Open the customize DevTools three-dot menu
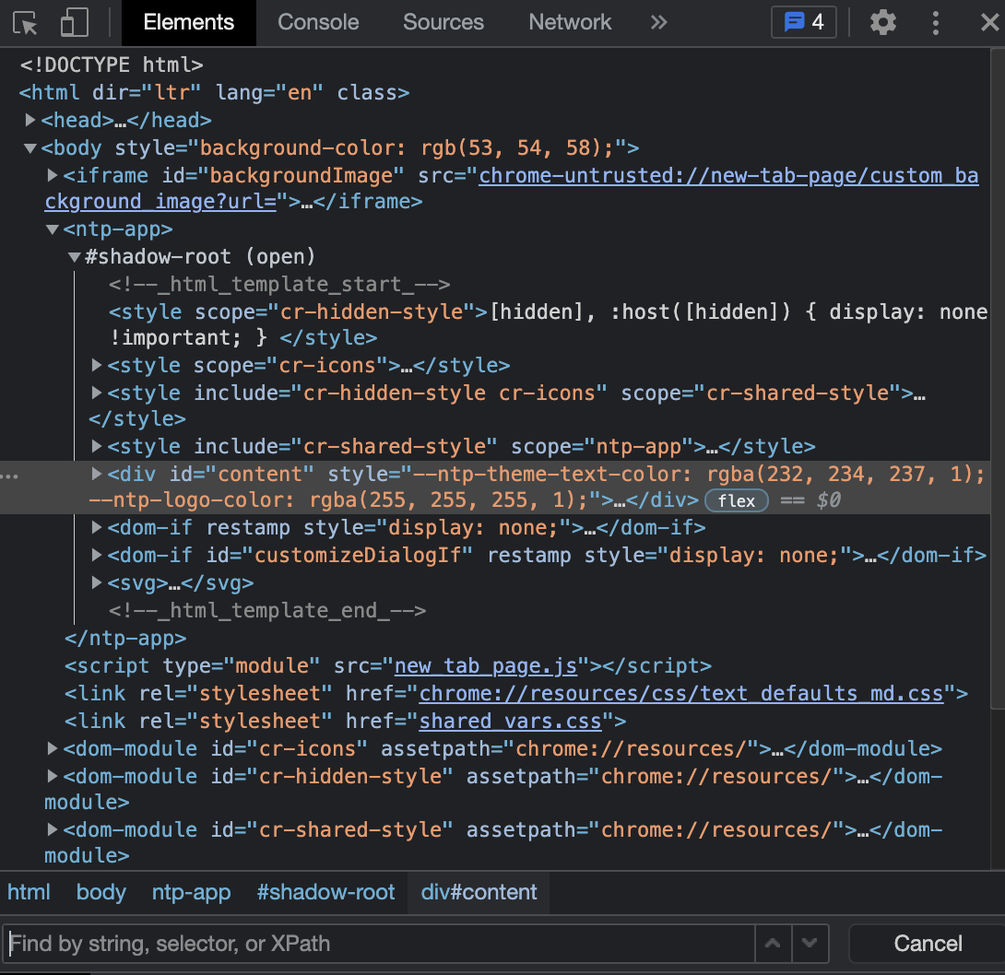Viewport: 1005px width, 975px height. pos(936,22)
